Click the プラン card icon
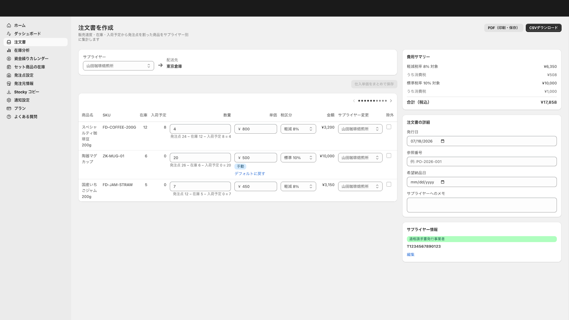 coord(9,108)
